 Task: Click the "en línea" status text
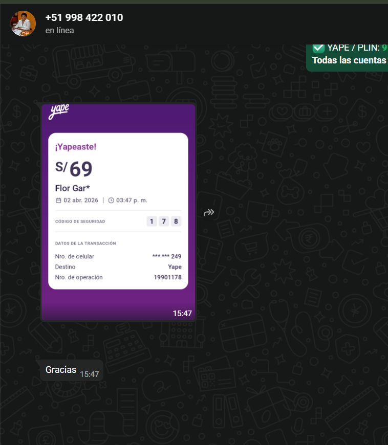pyautogui.click(x=60, y=30)
